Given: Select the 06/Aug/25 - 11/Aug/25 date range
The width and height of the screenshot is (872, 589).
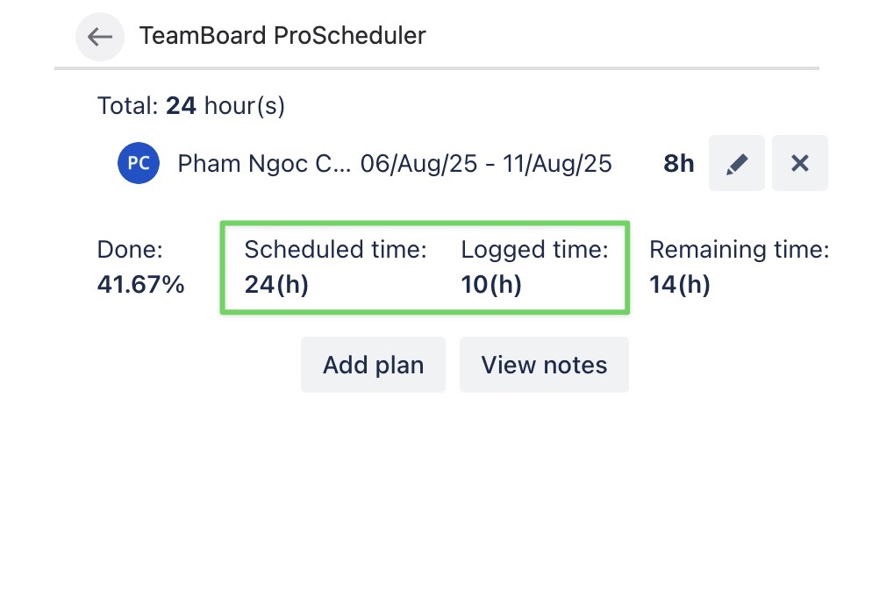Looking at the screenshot, I should (487, 163).
